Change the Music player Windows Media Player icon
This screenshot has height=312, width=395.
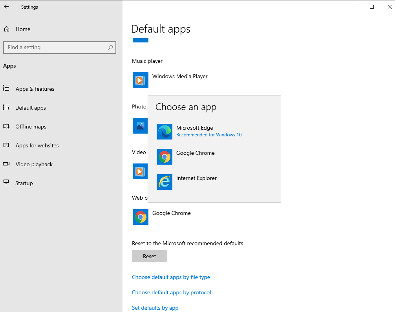(141, 80)
